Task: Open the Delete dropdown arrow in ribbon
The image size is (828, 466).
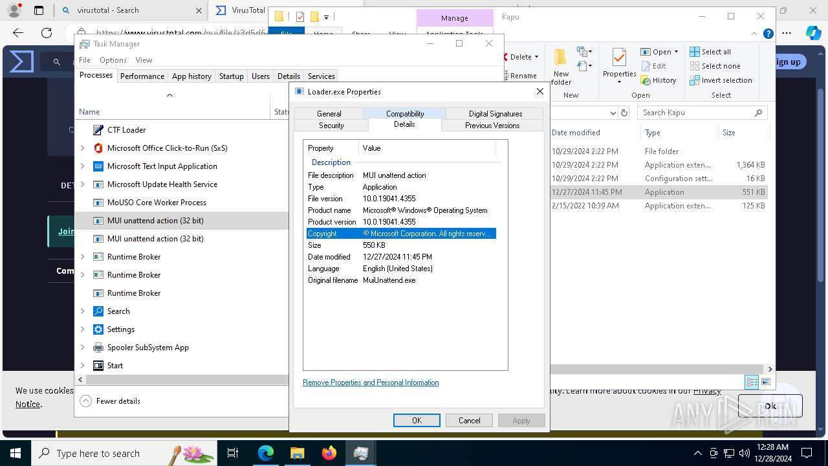Action: [537, 57]
